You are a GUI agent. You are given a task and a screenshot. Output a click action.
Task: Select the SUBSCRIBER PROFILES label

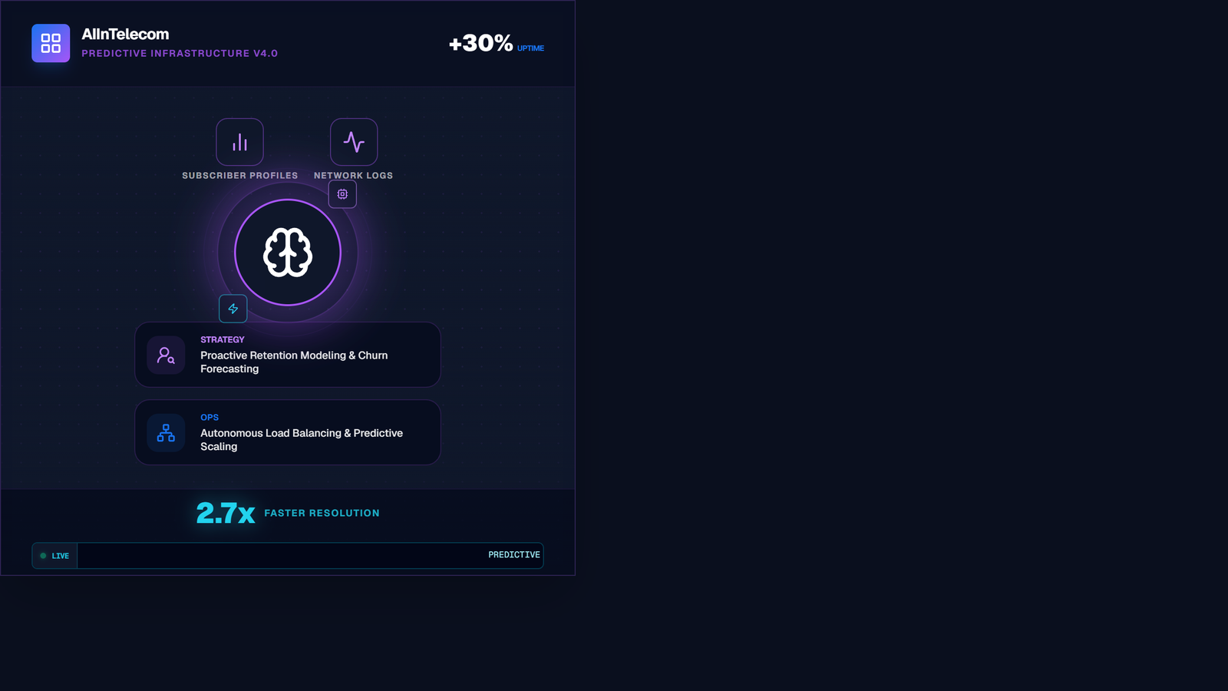[x=239, y=175]
